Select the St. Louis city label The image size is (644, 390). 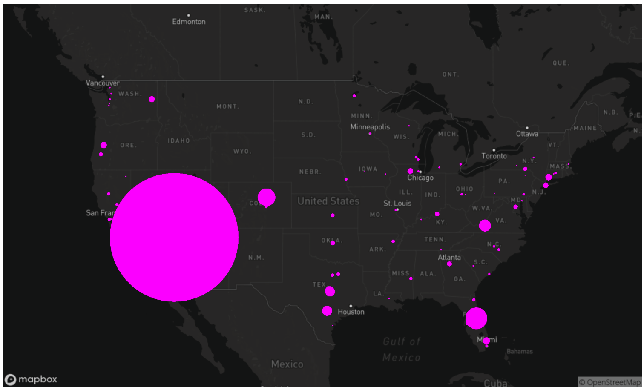(x=397, y=203)
